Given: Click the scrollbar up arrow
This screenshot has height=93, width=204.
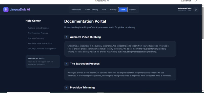Looking at the screenshot, I should (x=203, y=5).
